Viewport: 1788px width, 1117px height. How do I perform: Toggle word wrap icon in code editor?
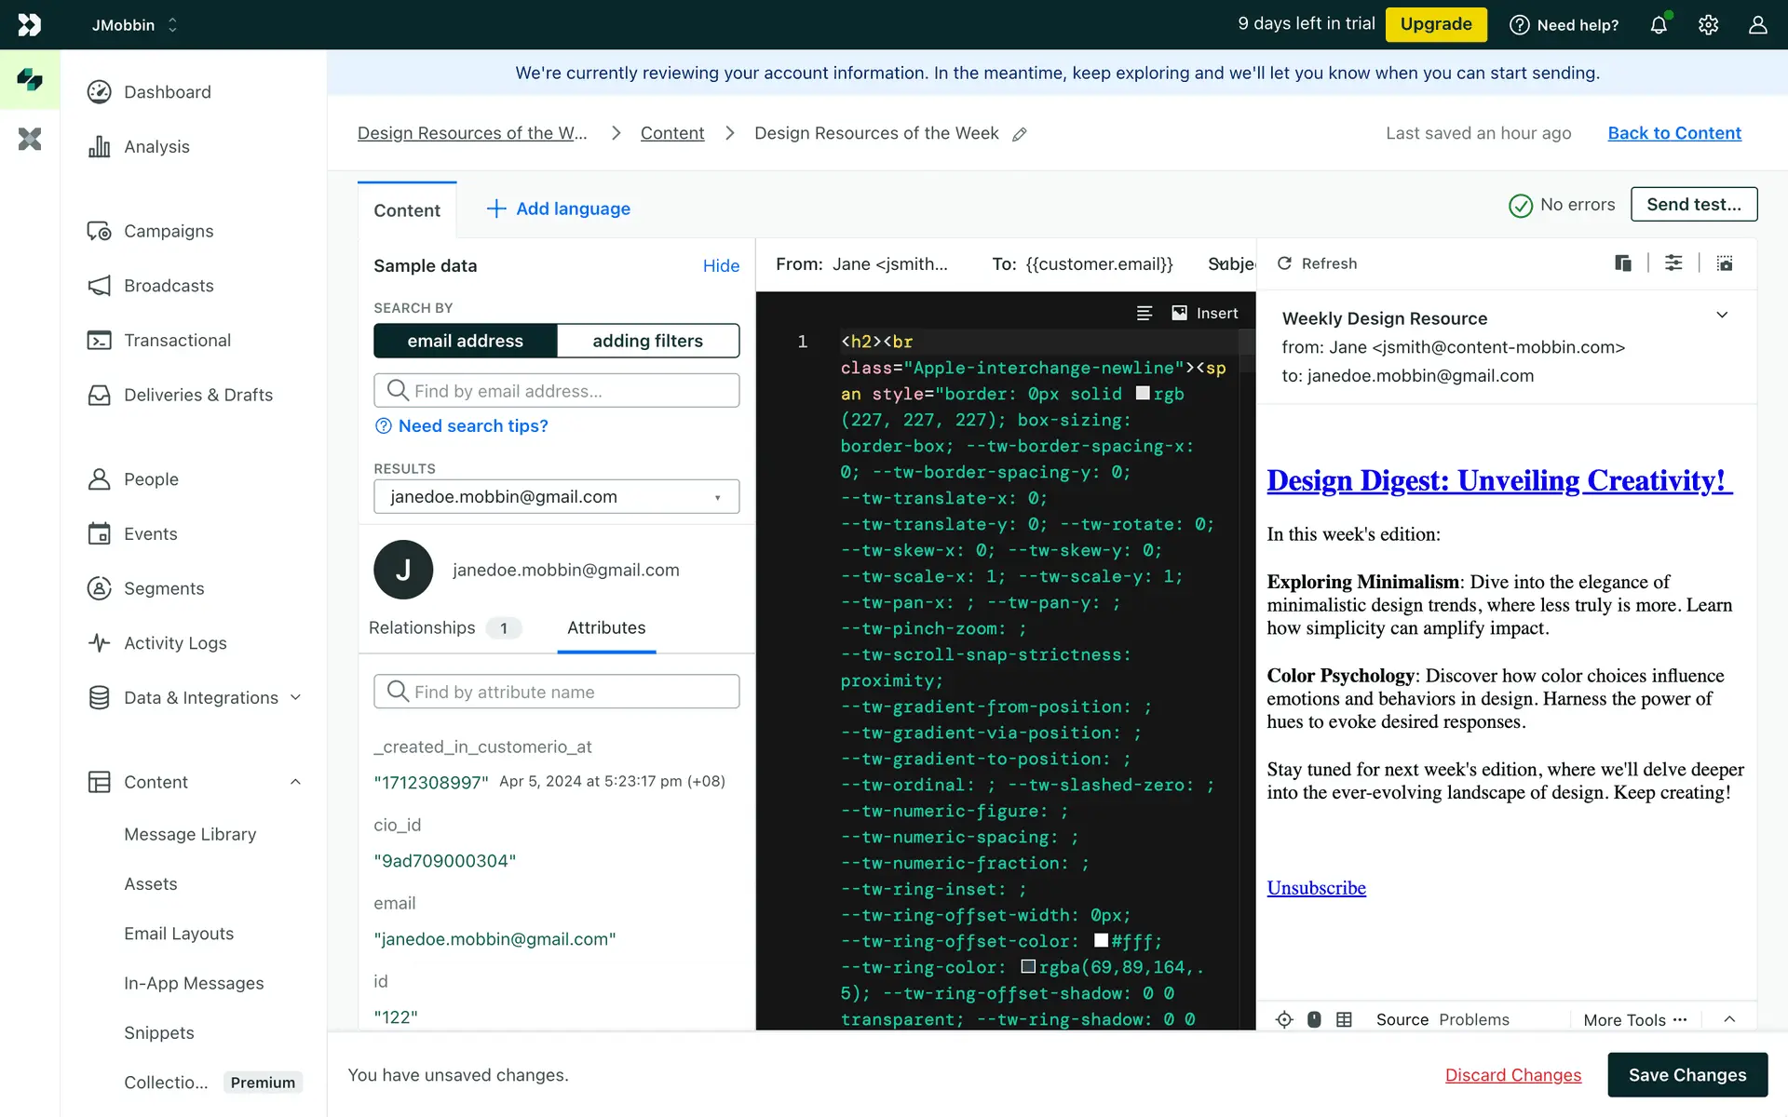[x=1145, y=314]
